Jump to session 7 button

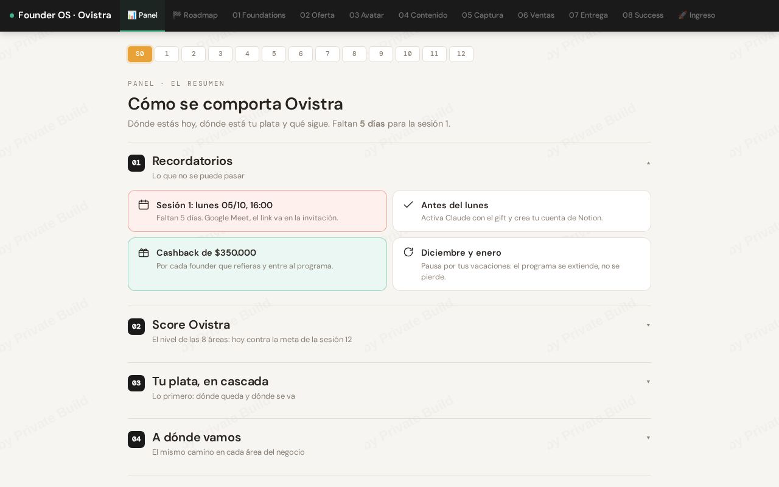tap(327, 54)
